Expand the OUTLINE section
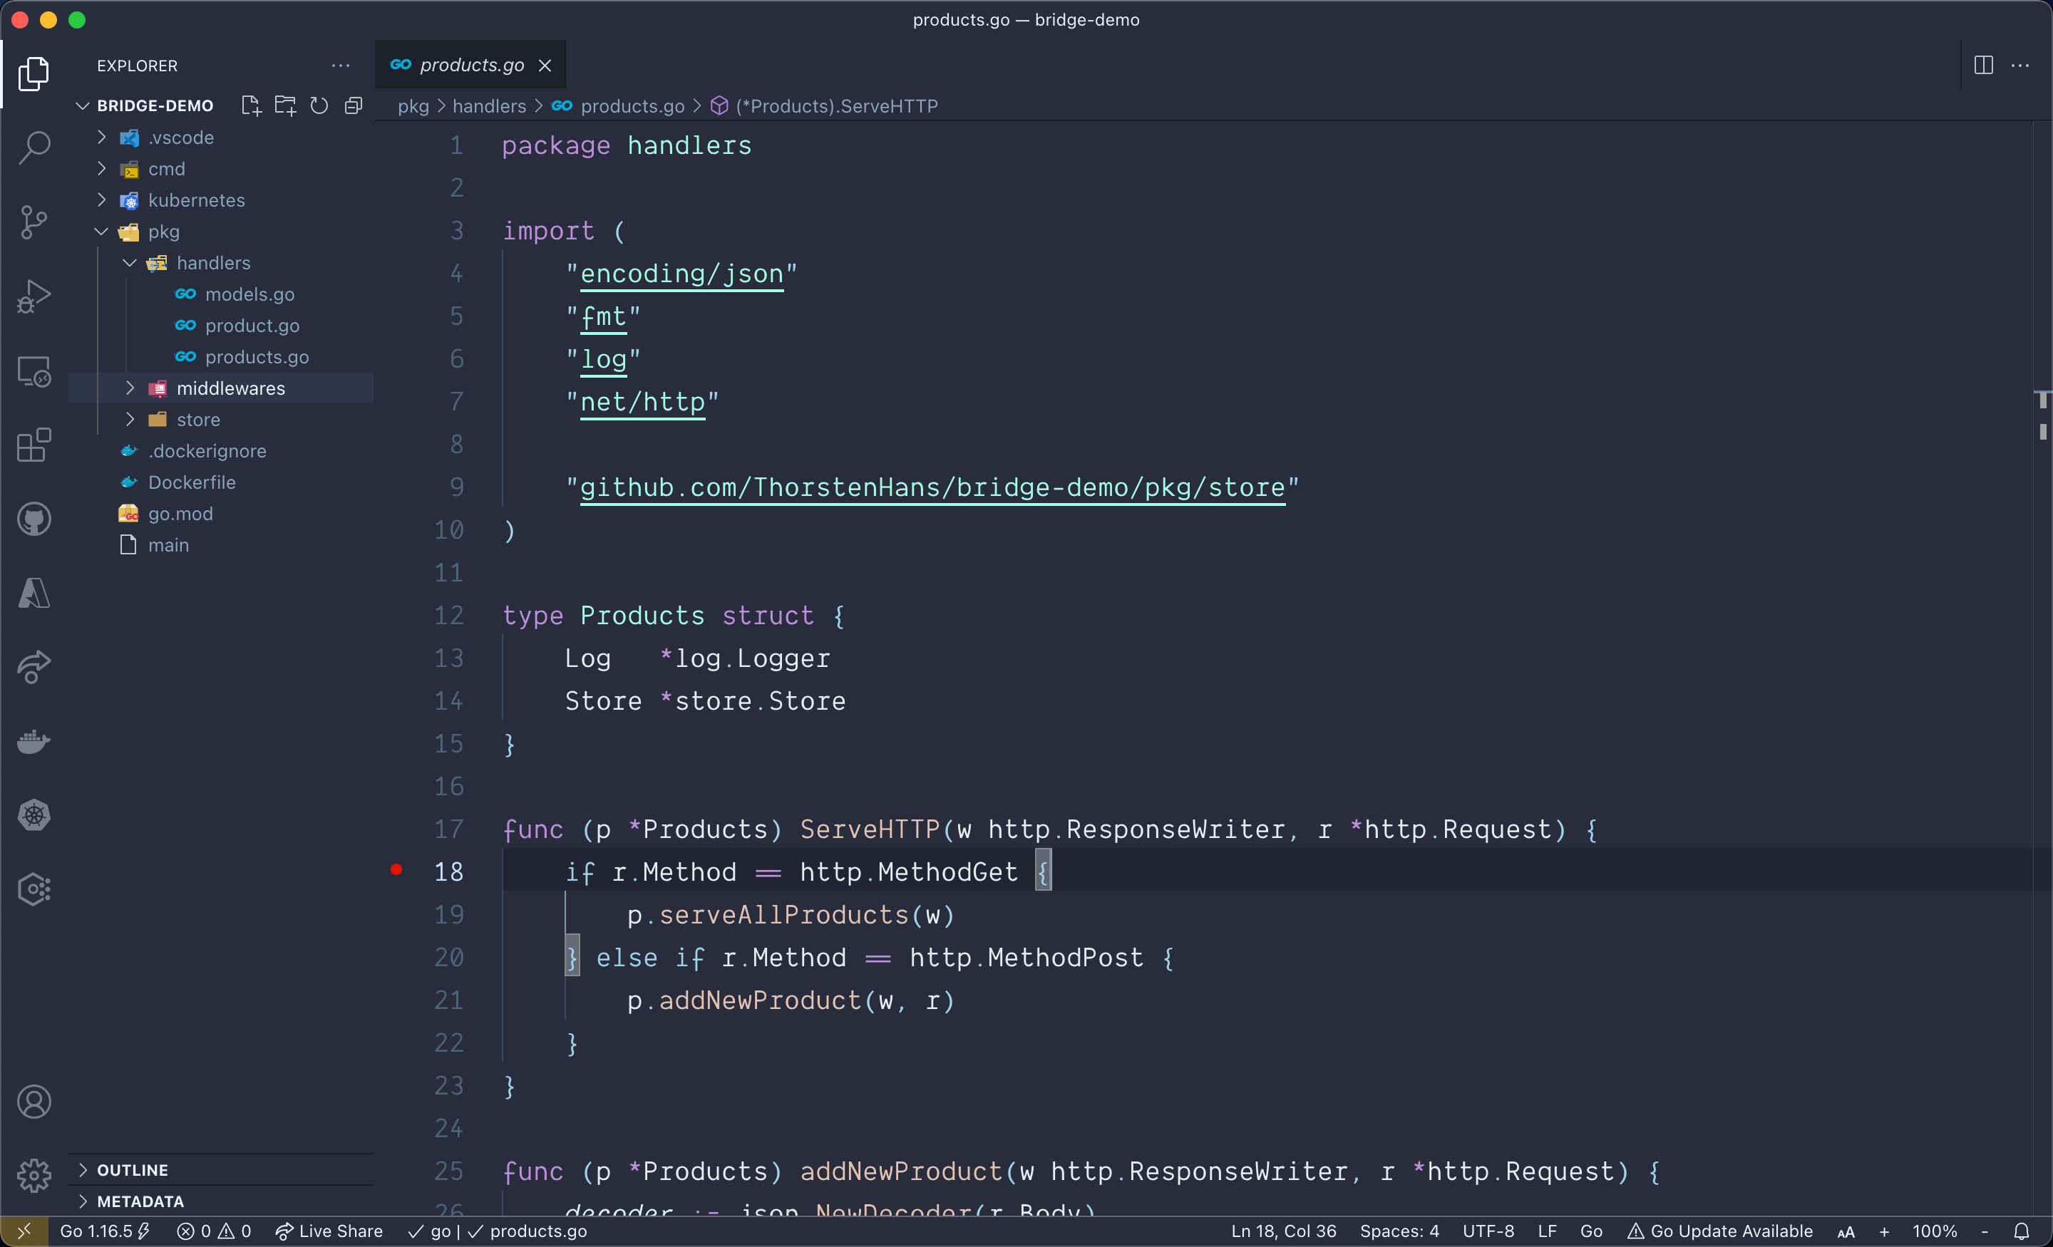This screenshot has height=1247, width=2053. click(x=133, y=1169)
